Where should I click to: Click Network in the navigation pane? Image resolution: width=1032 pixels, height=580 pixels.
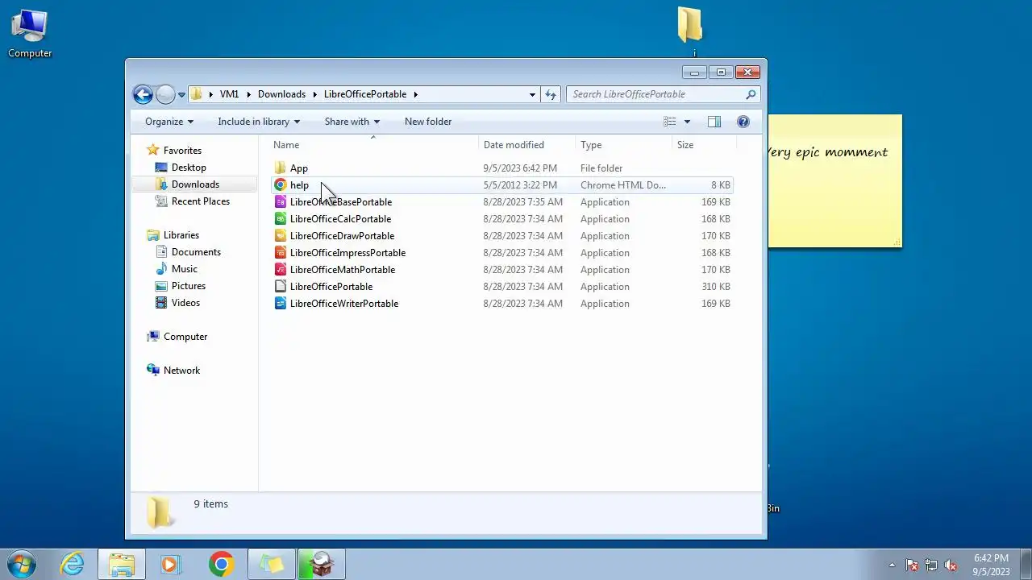point(181,371)
